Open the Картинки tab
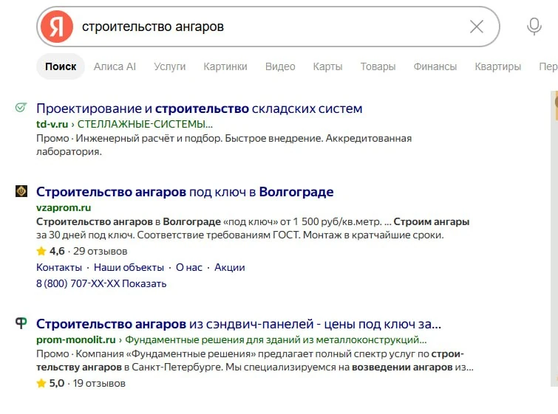This screenshot has height=414, width=558. [x=225, y=66]
